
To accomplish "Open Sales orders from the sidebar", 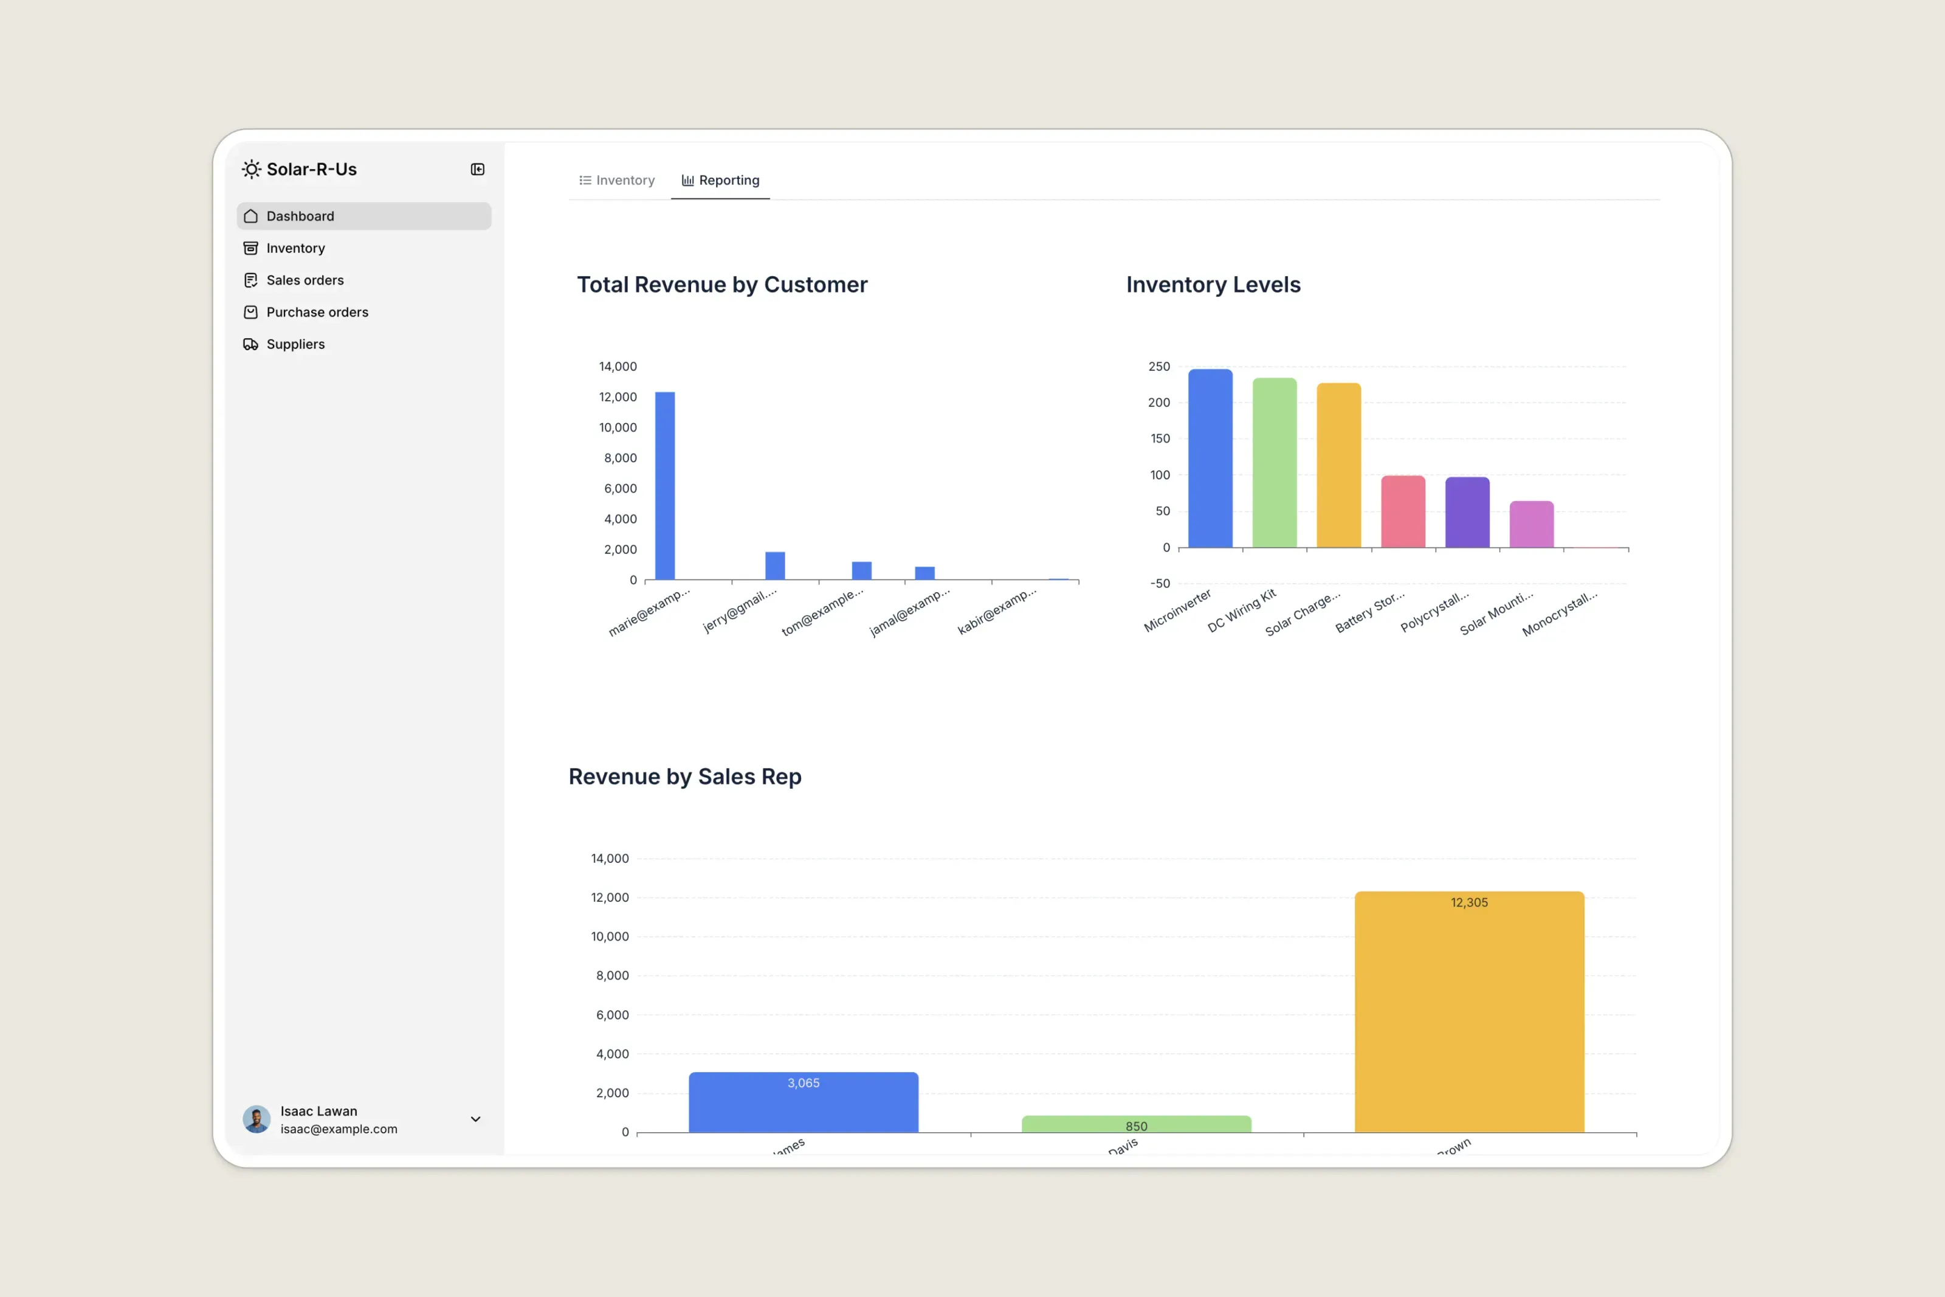I will 305,280.
